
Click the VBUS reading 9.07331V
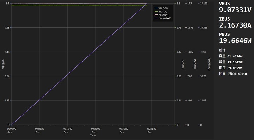coord(235,10)
